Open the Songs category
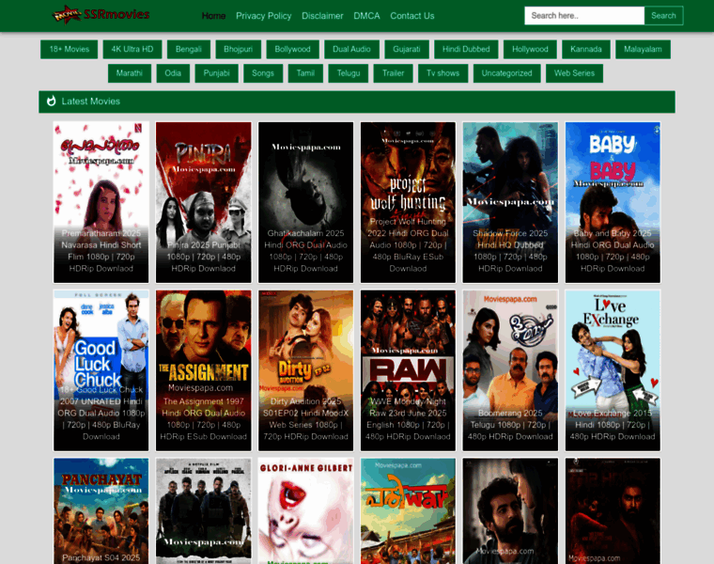This screenshot has width=714, height=564. tap(263, 73)
